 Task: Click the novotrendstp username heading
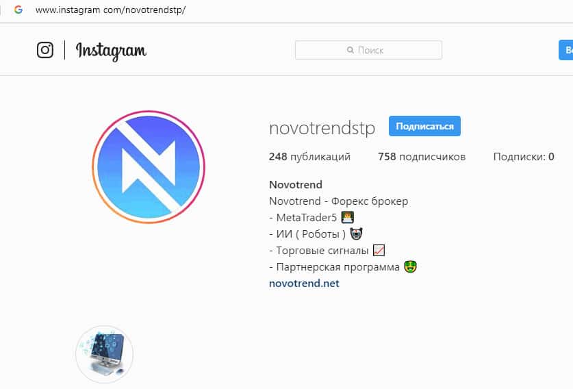pos(322,128)
